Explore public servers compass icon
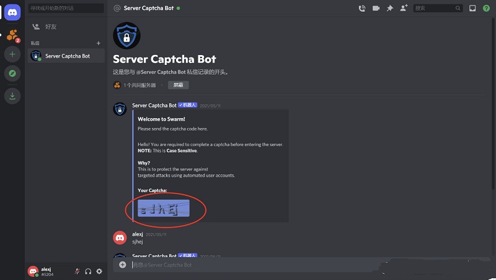496x280 pixels. coord(12,74)
